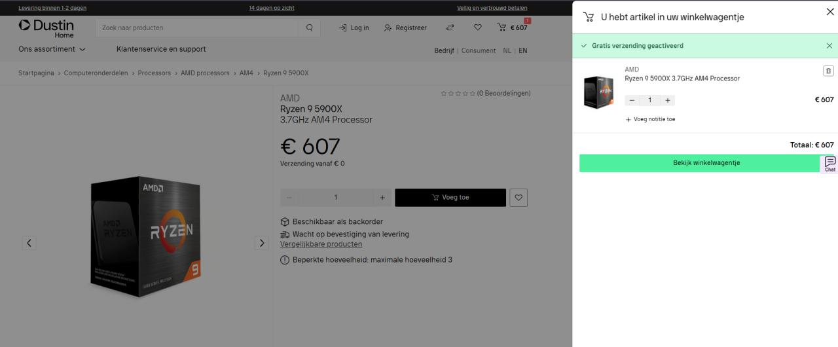Click the cart panel quantity field
Viewport: 838px width, 347px height.
pyautogui.click(x=649, y=100)
